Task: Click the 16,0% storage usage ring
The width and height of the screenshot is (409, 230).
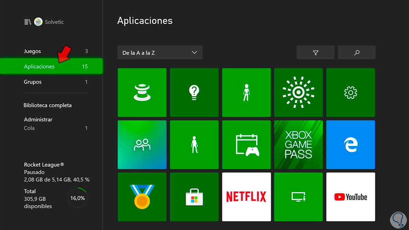Action: click(x=78, y=198)
